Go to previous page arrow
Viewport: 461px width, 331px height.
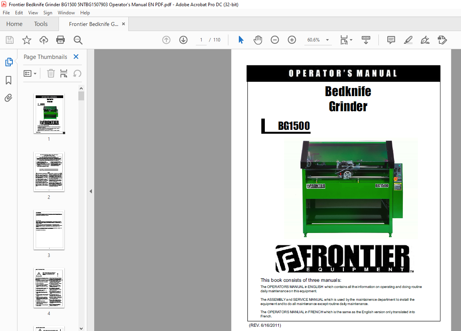pyautogui.click(x=166, y=40)
